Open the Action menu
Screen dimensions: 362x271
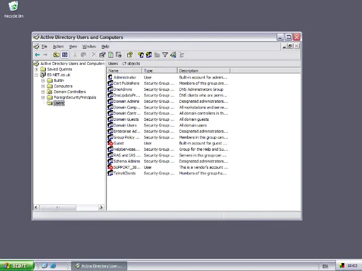click(x=58, y=46)
